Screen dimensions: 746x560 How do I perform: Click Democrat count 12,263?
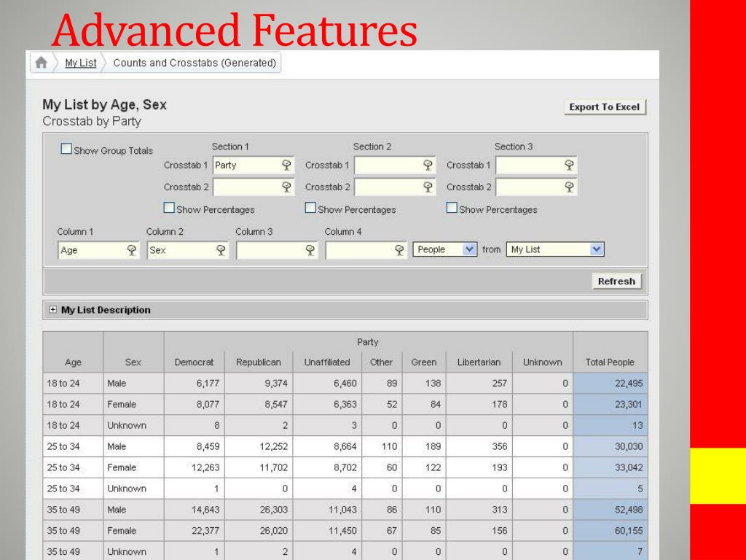click(x=205, y=467)
